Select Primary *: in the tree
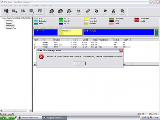The height and width of the screenshot is (120, 160). pyautogui.click(x=10, y=23)
